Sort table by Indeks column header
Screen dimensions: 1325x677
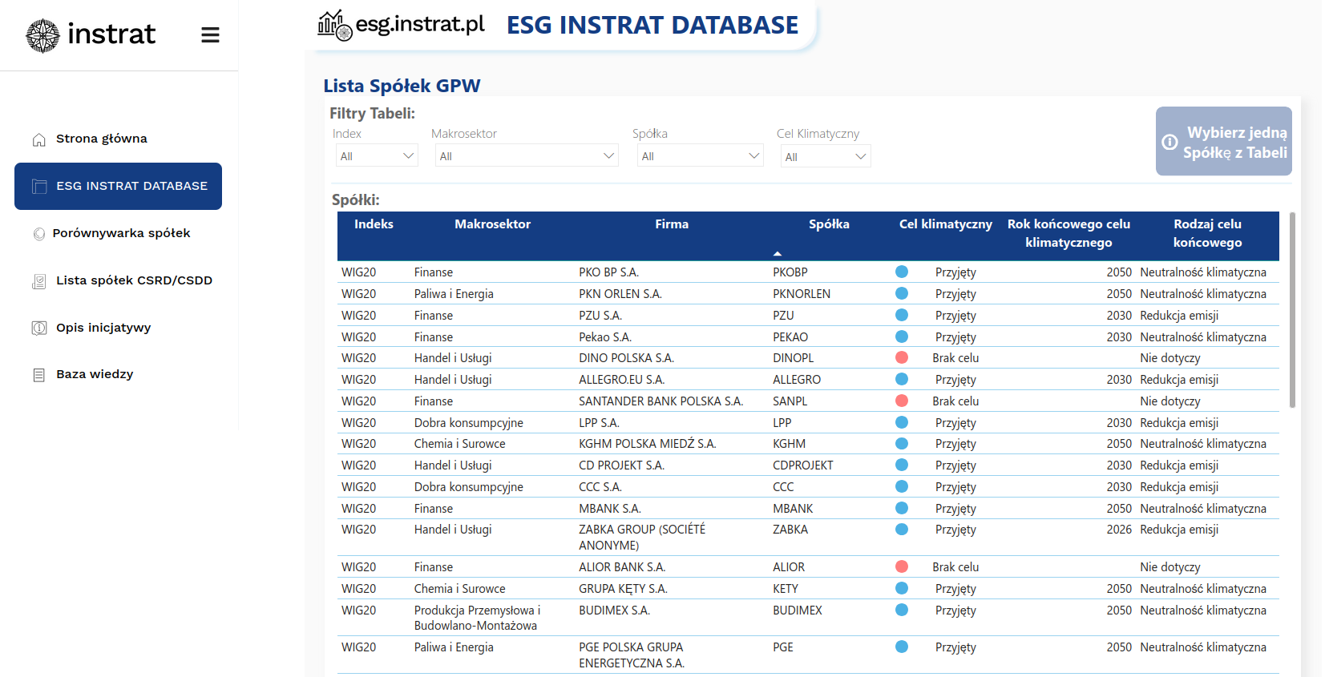tap(374, 224)
